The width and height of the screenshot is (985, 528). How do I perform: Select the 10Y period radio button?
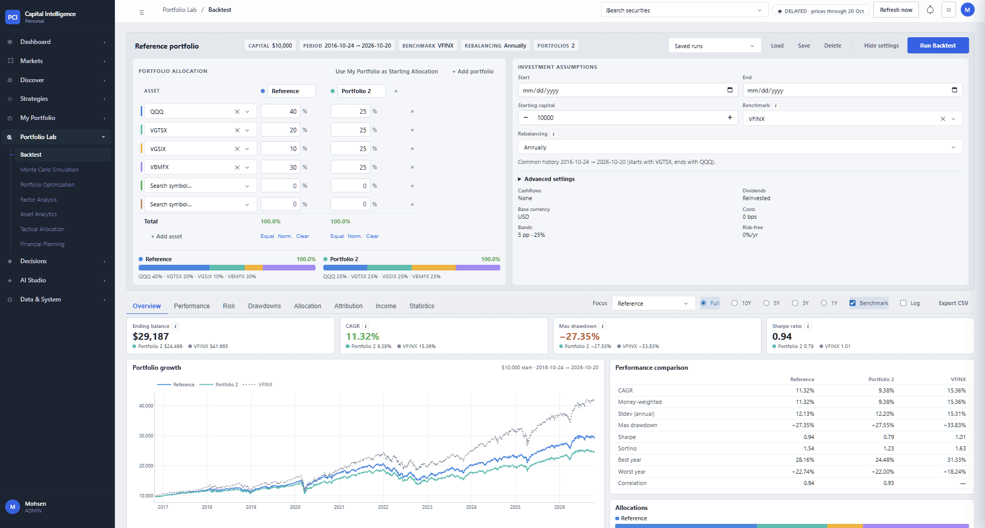pyautogui.click(x=735, y=303)
